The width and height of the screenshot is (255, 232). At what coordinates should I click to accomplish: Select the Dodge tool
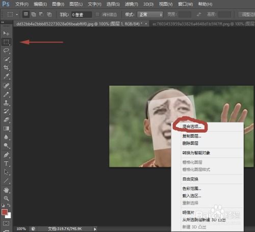(x=6, y=145)
